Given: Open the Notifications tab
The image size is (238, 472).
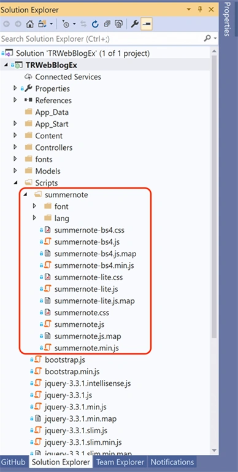Looking at the screenshot, I should pyautogui.click(x=172, y=462).
